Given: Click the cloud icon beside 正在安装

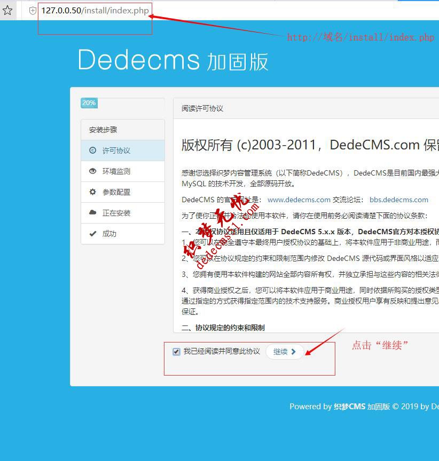Looking at the screenshot, I should (92, 212).
